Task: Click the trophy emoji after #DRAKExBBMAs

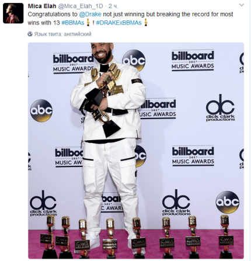Action: coord(145,23)
